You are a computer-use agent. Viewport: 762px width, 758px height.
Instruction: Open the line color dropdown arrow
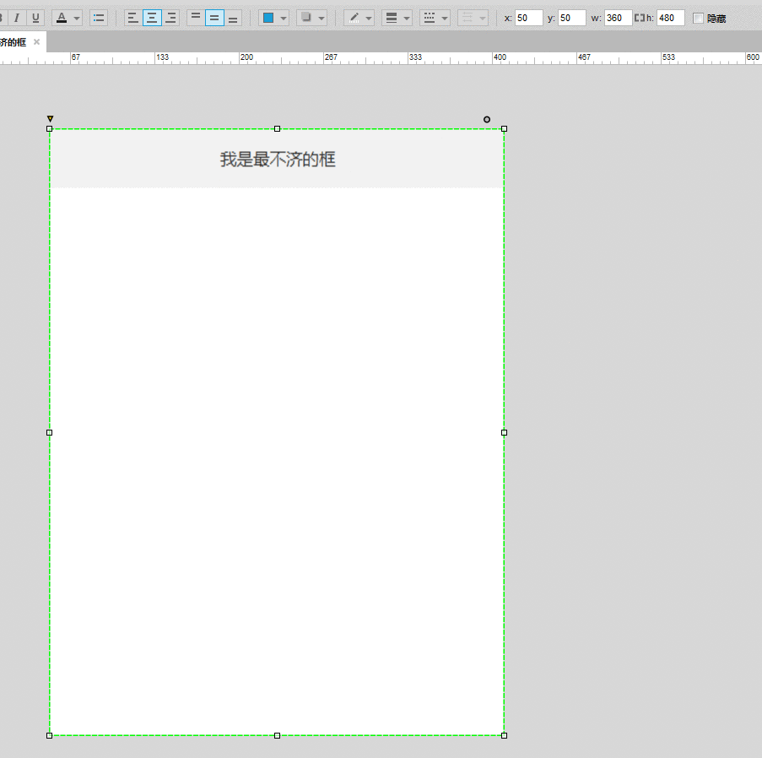point(369,19)
